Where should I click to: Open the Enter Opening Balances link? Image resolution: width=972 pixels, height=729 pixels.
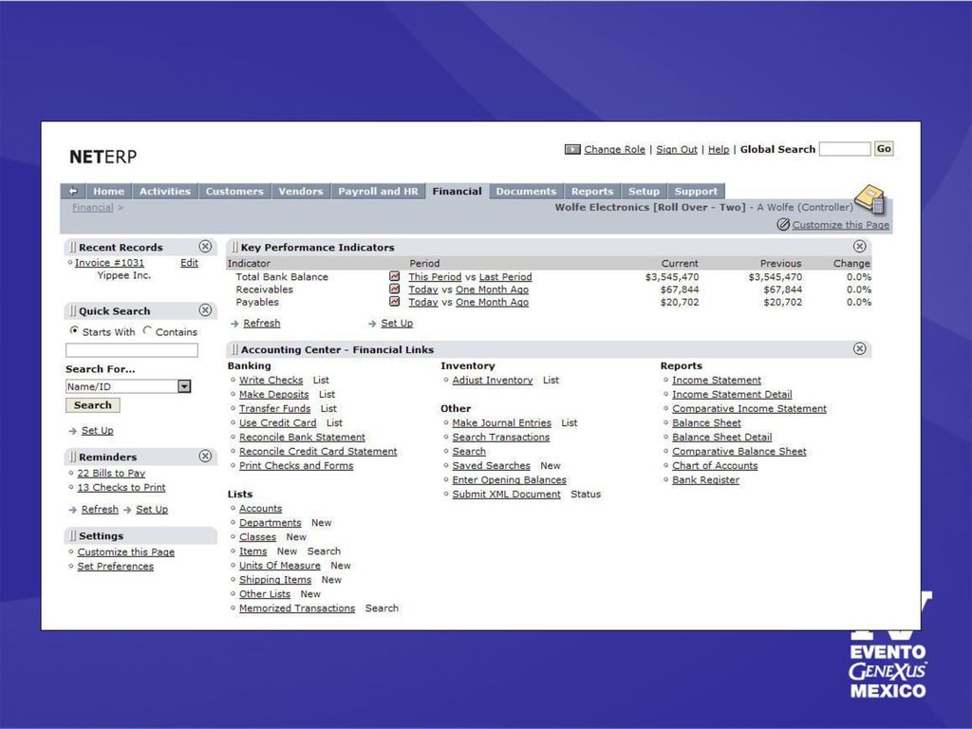click(509, 479)
